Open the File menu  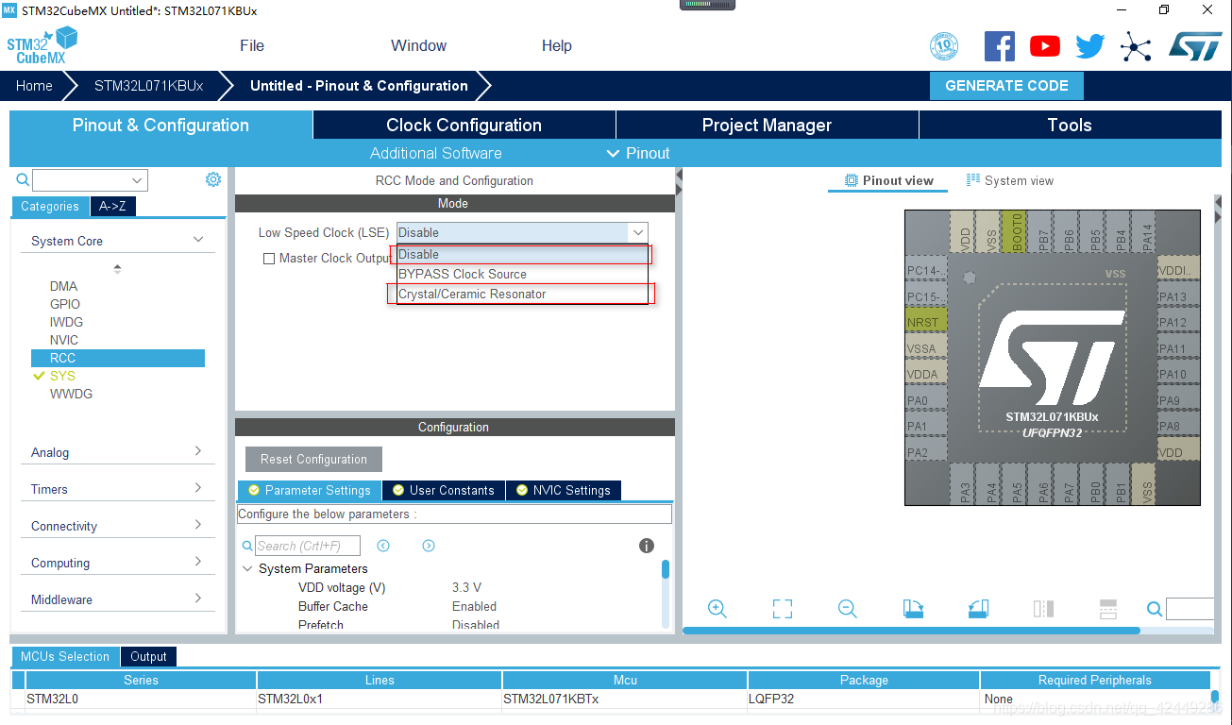[252, 45]
